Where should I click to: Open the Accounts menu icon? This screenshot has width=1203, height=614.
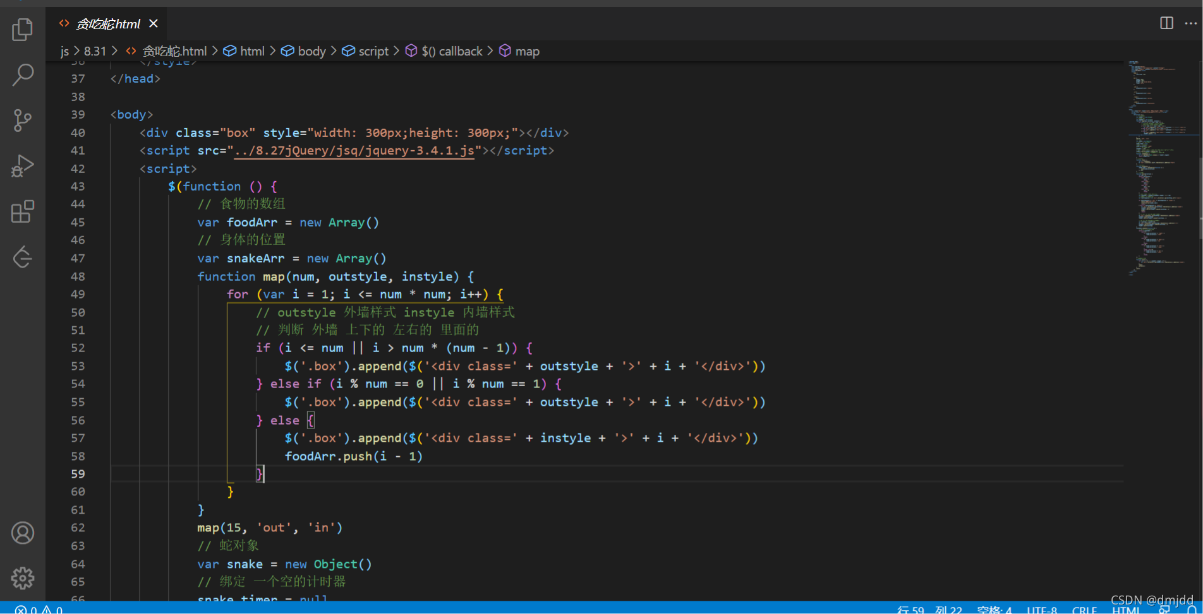pos(23,533)
